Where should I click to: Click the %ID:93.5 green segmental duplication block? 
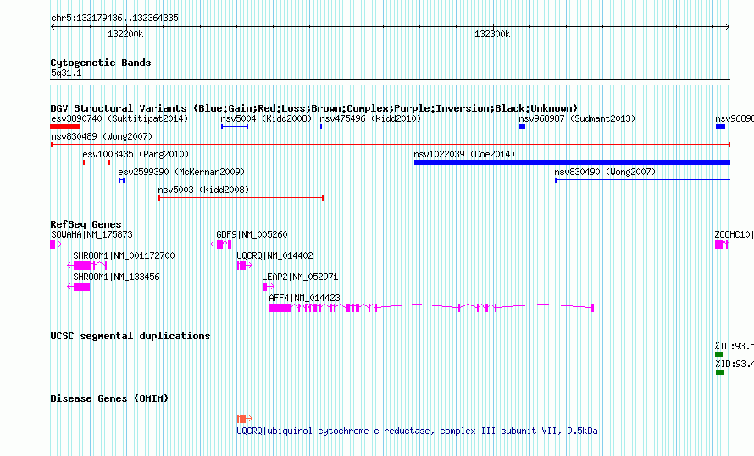[x=719, y=354]
